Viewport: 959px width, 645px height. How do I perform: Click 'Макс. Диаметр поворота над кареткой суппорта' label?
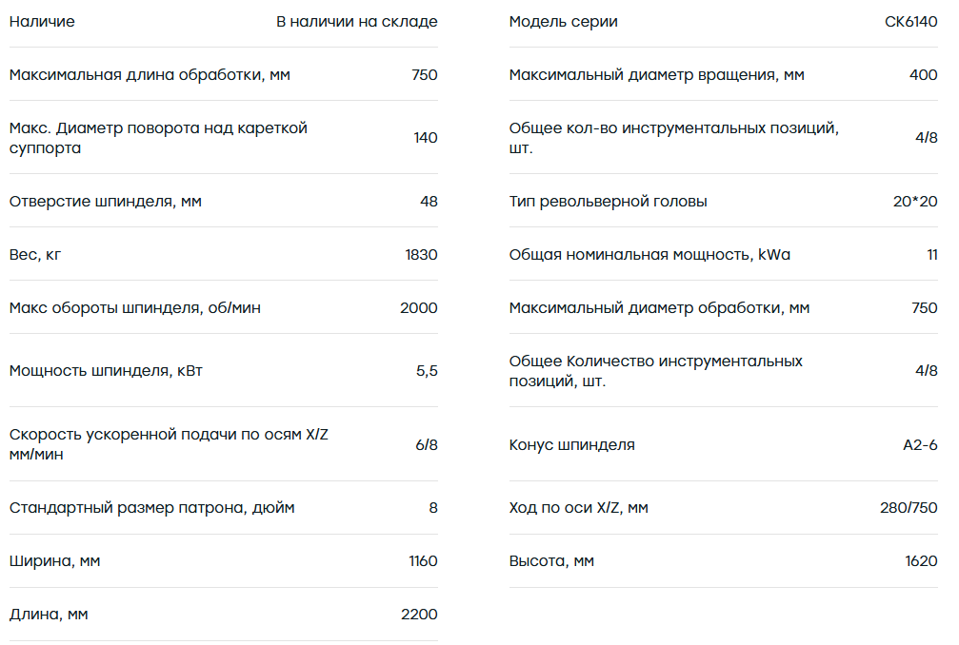[158, 137]
